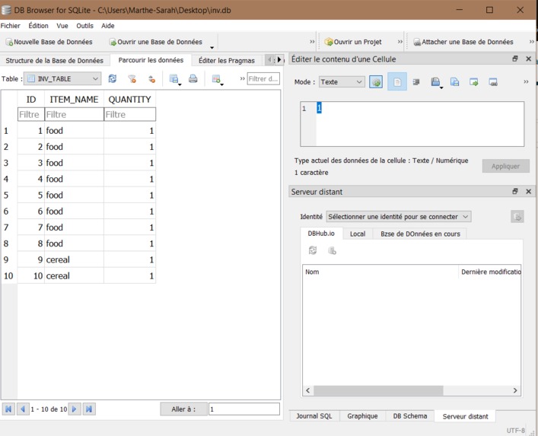The width and height of the screenshot is (538, 436).
Task: Clear sorting icon in Browse toolbar
Action: click(x=151, y=79)
